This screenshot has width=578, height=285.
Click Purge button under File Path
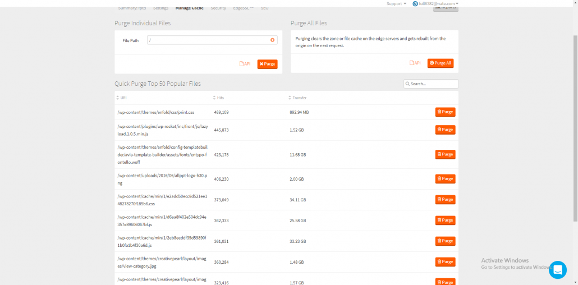[x=267, y=64]
